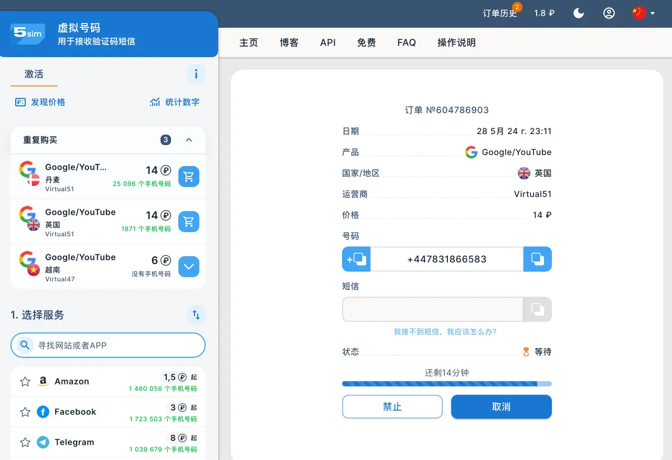Viewport: 672px width, 460px height.
Task: Select the 激活 tab
Action: pos(34,74)
